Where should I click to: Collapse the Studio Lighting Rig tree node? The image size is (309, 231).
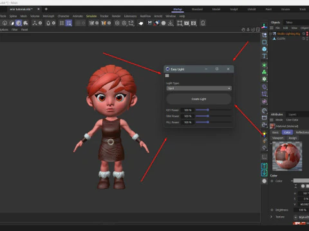[x=270, y=33]
